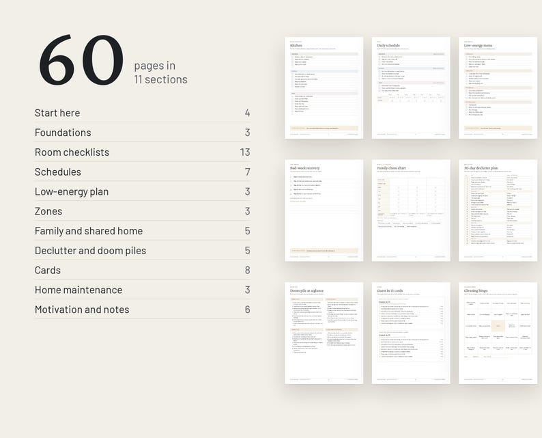Select the Low-energy menu page thumbnail

pyautogui.click(x=498, y=88)
